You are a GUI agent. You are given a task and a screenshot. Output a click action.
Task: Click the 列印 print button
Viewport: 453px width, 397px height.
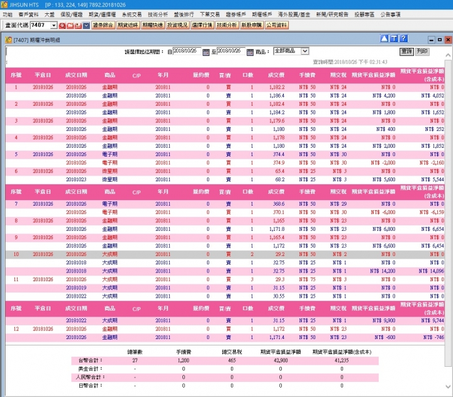coord(422,52)
